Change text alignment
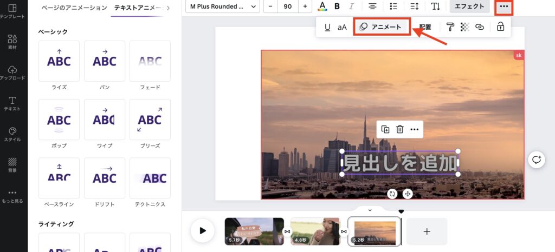The width and height of the screenshot is (555, 252). 372,6
